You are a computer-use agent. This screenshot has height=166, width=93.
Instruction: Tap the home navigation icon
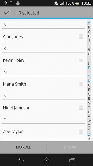[x=47, y=160]
